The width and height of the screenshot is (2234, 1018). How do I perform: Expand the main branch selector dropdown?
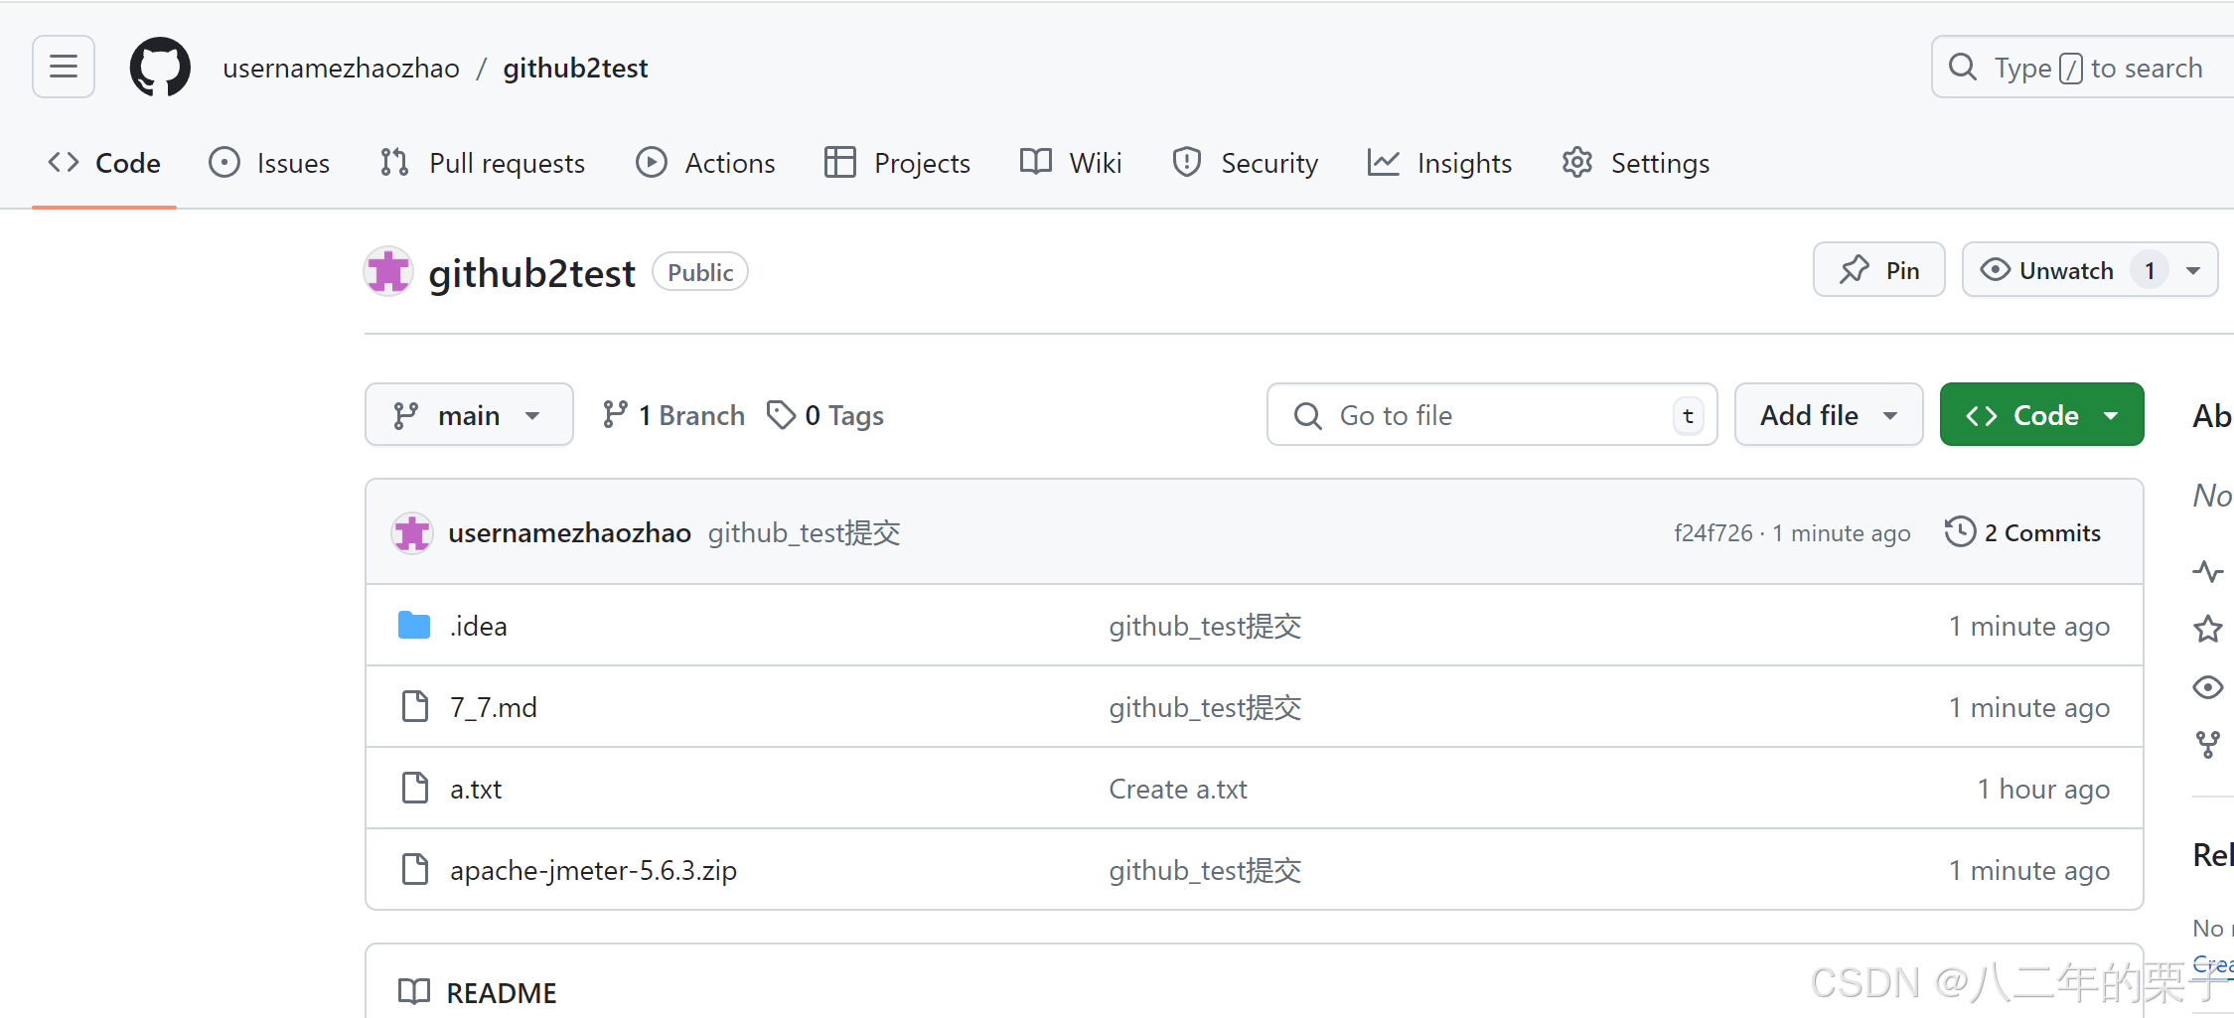tap(469, 415)
